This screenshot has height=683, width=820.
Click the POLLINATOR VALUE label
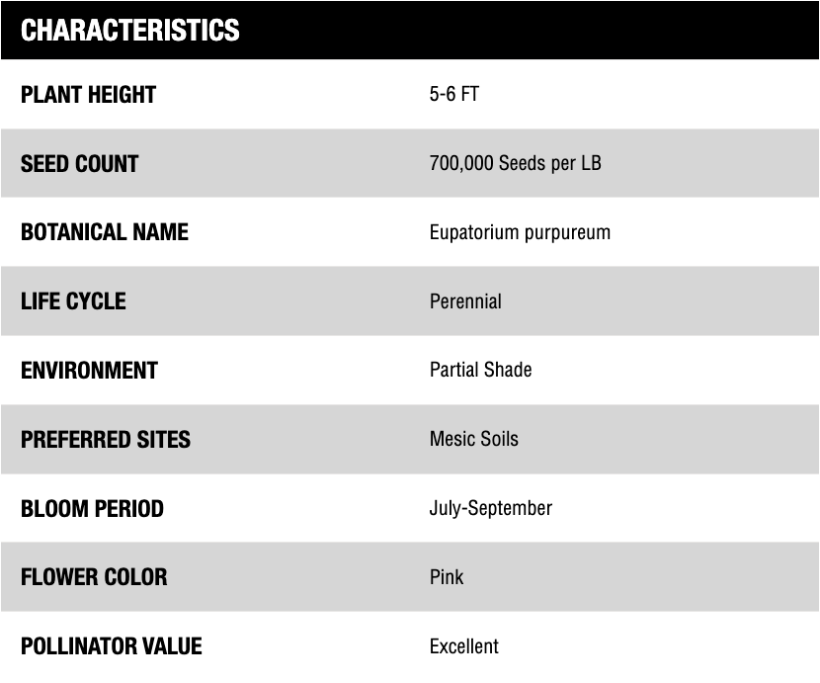point(111,645)
